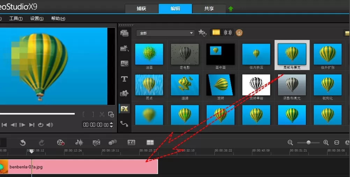Viewport: 350px width, 177px height.
Task: Select the 油画 filter thumbnail
Action: [x=149, y=54]
